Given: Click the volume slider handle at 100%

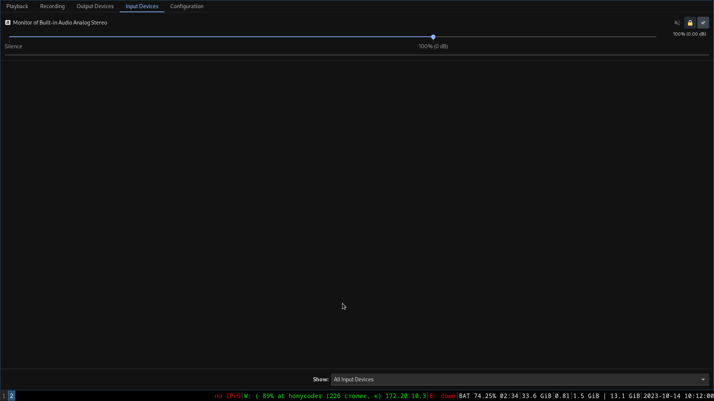Looking at the screenshot, I should pos(433,37).
